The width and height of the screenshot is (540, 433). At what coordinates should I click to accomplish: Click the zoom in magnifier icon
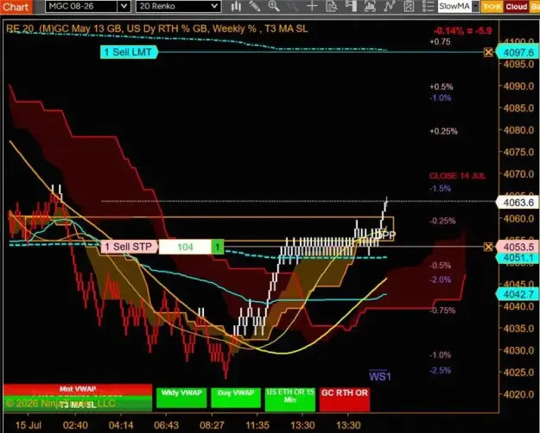[x=274, y=6]
